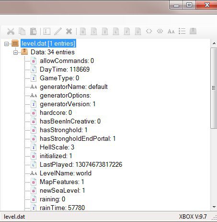The width and height of the screenshot is (217, 222).
Task: Add a String tag with the AA icon
Action: point(171,31)
